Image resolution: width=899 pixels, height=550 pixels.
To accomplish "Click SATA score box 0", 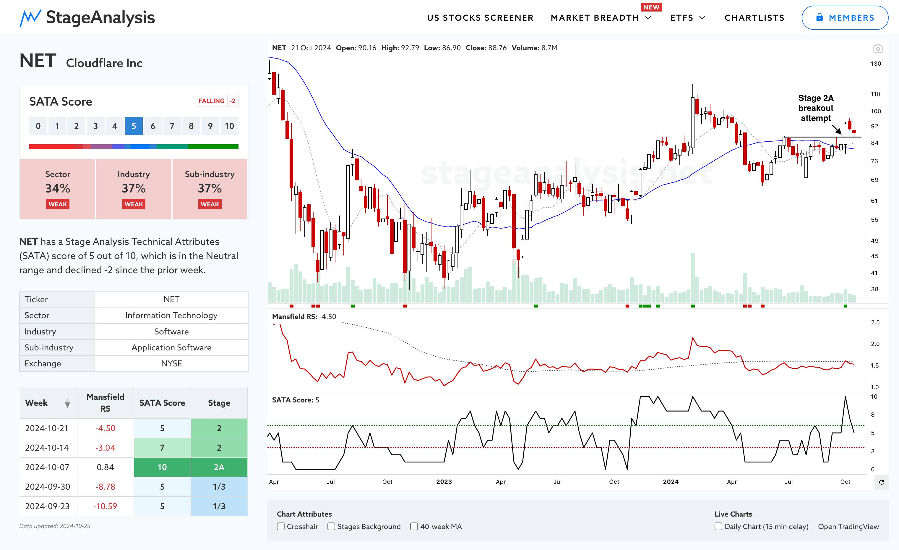I will coord(38,126).
